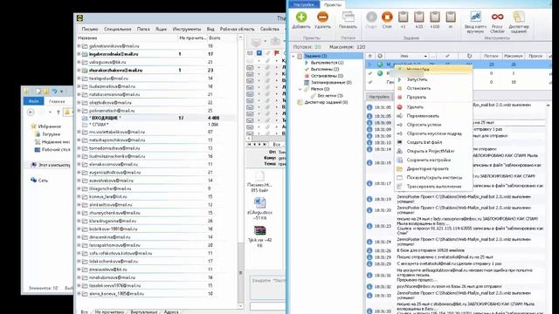Open the Proxy Checker tool
Screen dimensions: 559x314
pyautogui.click(x=497, y=22)
